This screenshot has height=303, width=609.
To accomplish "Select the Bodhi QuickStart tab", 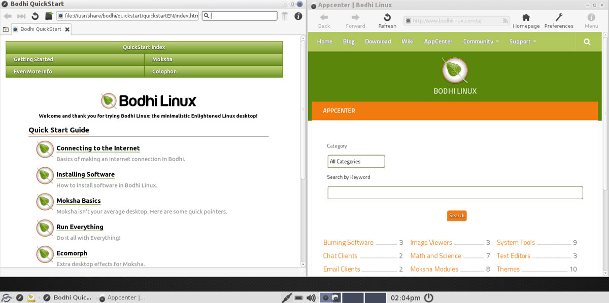I will (41, 29).
